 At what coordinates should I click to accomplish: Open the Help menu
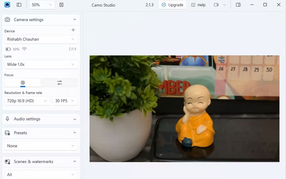[x=198, y=5]
